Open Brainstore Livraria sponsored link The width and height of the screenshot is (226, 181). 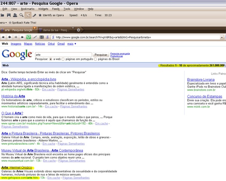(201, 80)
